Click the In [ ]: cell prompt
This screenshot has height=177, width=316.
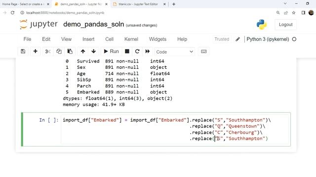point(49,120)
